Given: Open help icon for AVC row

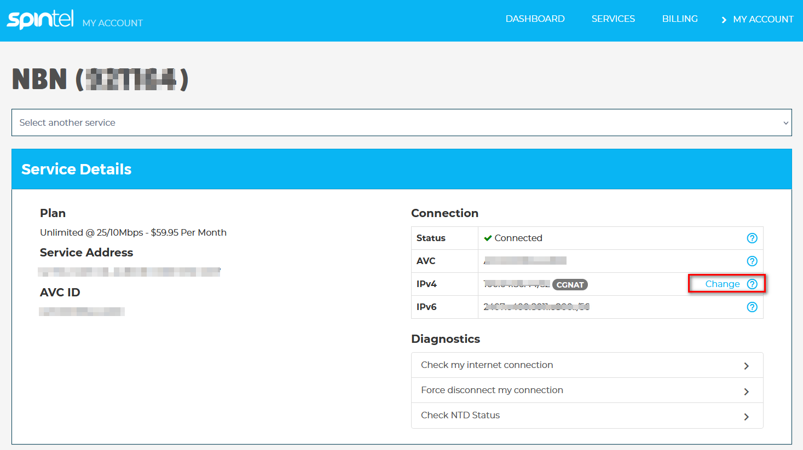Looking at the screenshot, I should 752,261.
